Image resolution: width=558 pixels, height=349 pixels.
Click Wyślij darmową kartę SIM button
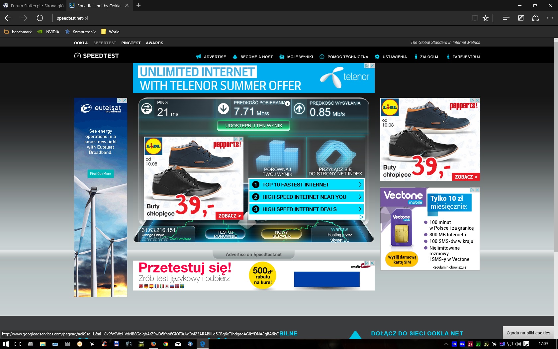tap(402, 259)
